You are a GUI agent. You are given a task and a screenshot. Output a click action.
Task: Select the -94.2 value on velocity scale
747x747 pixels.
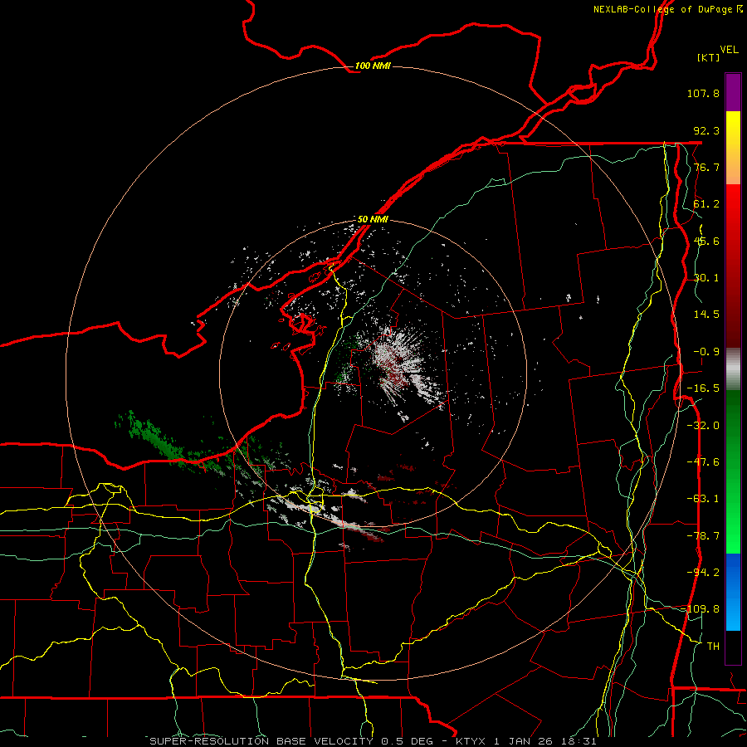click(703, 572)
